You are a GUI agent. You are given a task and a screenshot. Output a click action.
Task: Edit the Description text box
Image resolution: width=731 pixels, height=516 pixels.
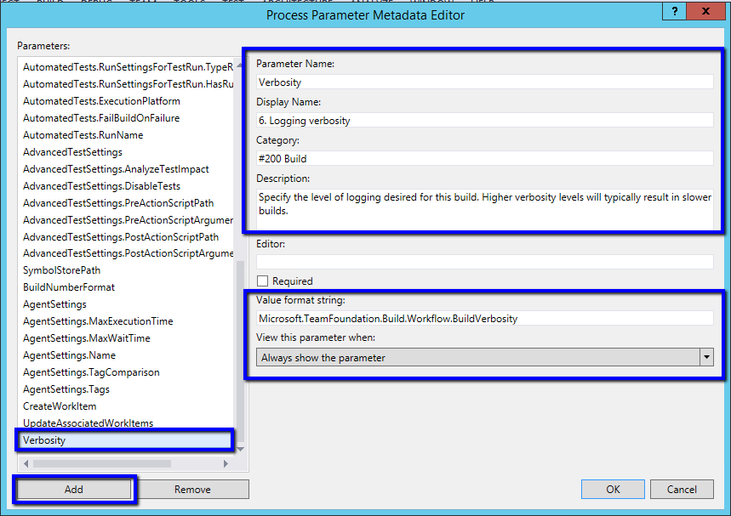click(485, 204)
